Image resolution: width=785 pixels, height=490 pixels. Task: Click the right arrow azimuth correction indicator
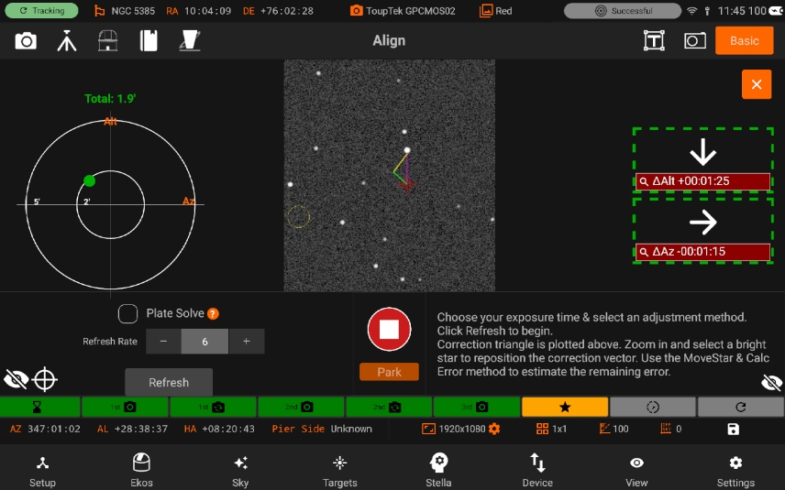pos(702,223)
